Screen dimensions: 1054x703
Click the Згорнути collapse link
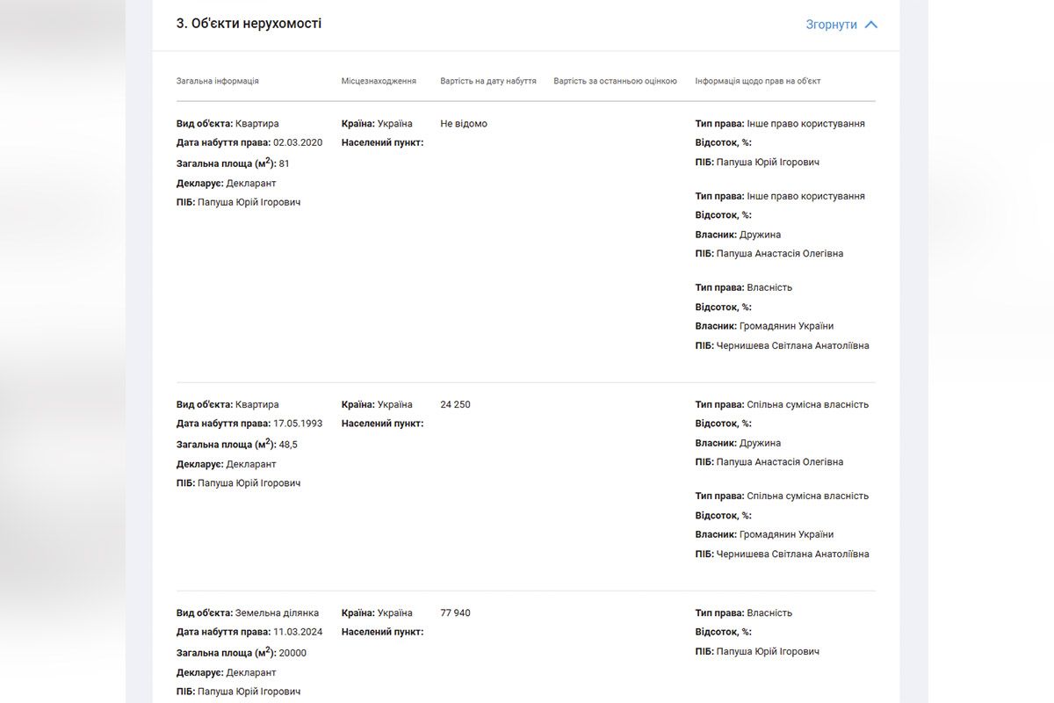[831, 25]
